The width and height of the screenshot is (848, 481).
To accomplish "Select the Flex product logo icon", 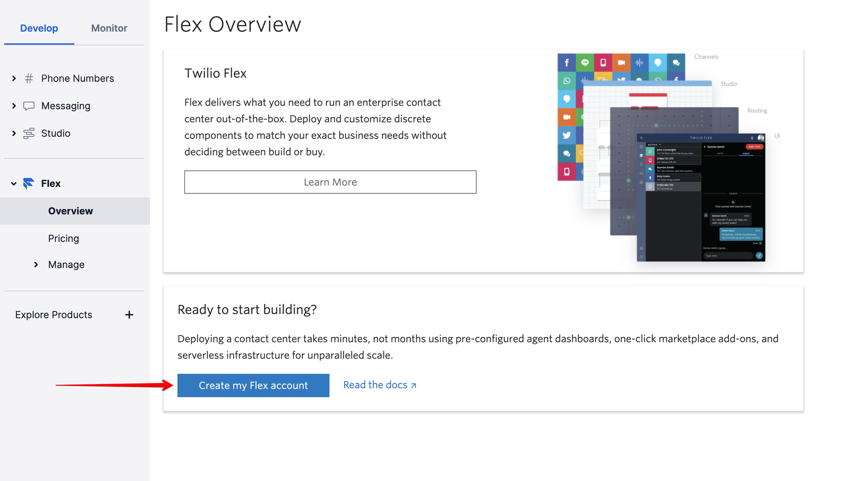I will tap(28, 183).
